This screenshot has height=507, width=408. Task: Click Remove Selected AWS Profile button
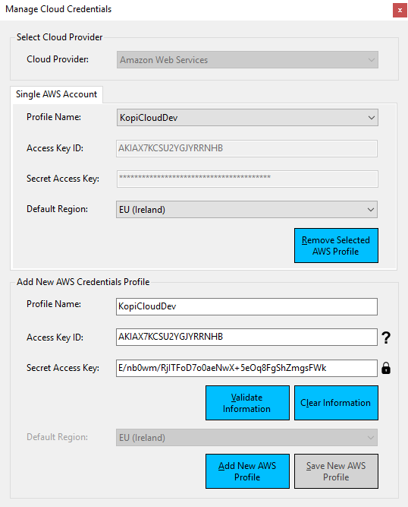[x=336, y=246]
